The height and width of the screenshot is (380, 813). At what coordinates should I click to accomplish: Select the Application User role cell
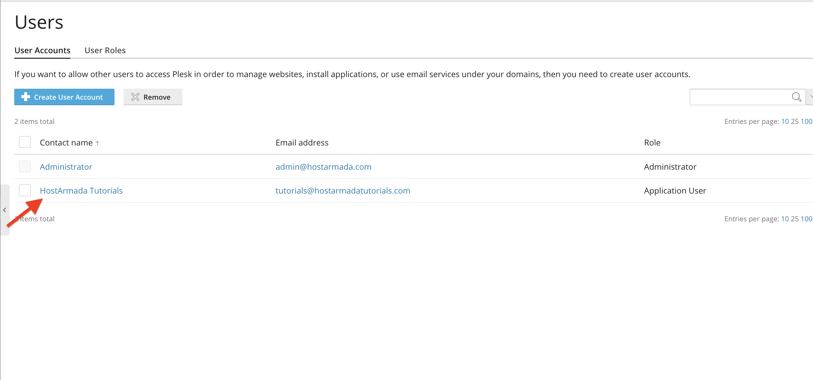click(675, 191)
